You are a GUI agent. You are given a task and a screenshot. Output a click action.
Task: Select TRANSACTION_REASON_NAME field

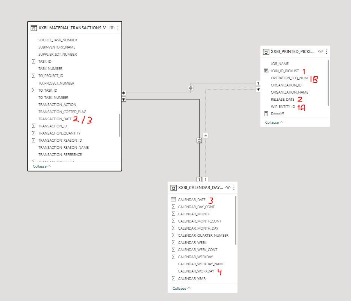pos(64,147)
